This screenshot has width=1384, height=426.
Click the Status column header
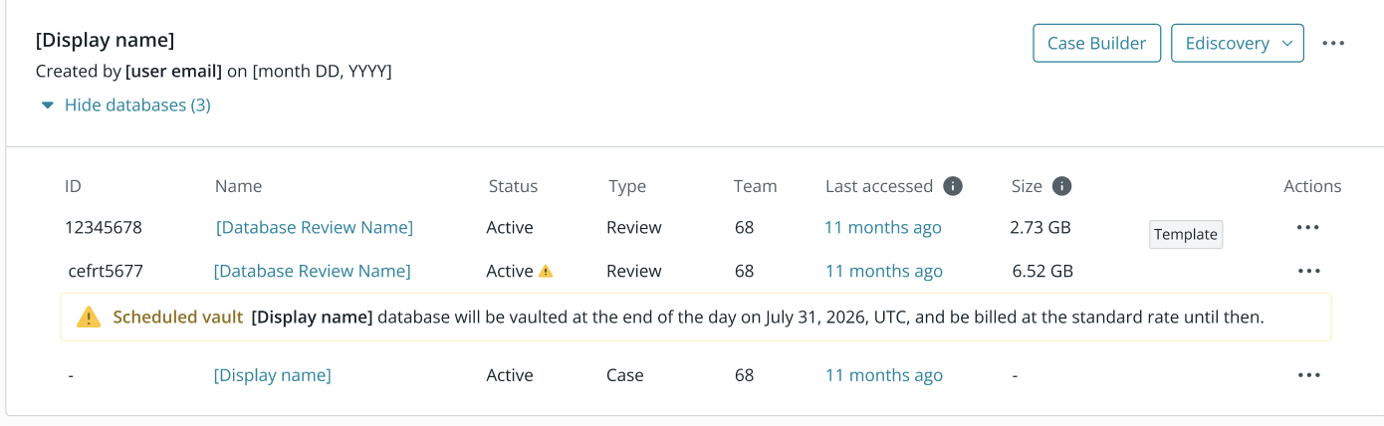tap(513, 186)
